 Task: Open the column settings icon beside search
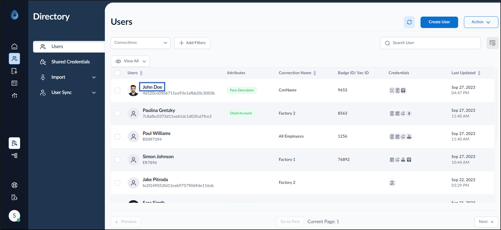tap(492, 43)
